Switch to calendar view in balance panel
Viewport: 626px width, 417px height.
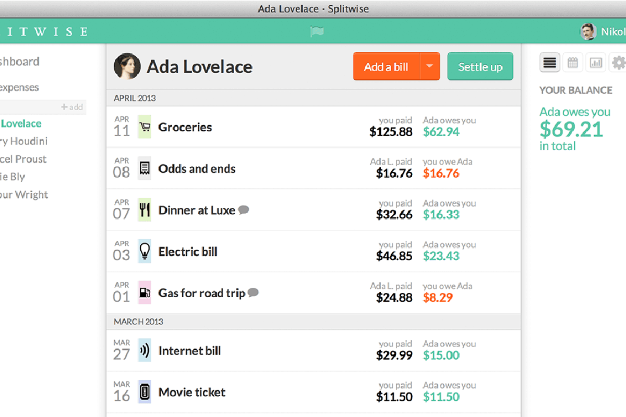[x=573, y=63]
